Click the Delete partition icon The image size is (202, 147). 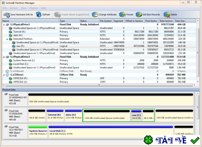(166, 14)
